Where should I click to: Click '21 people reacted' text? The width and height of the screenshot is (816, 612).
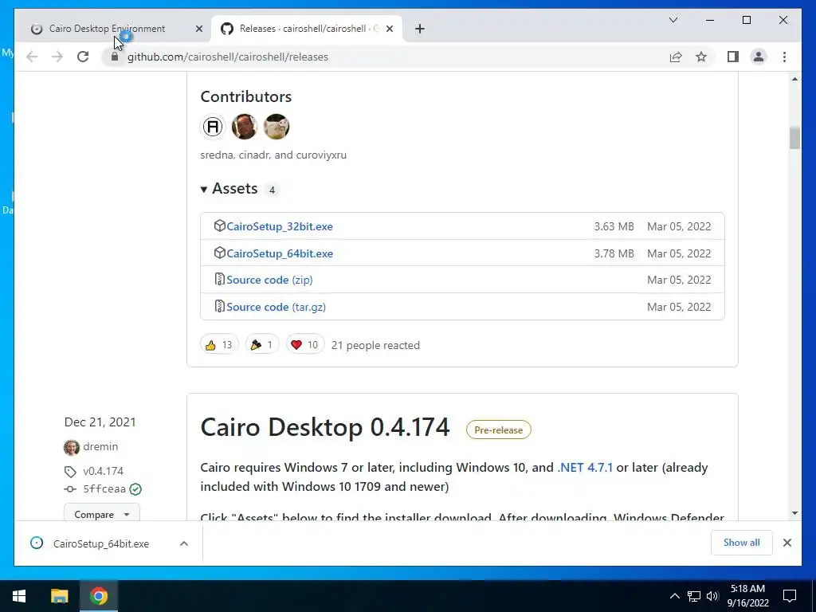pos(375,345)
